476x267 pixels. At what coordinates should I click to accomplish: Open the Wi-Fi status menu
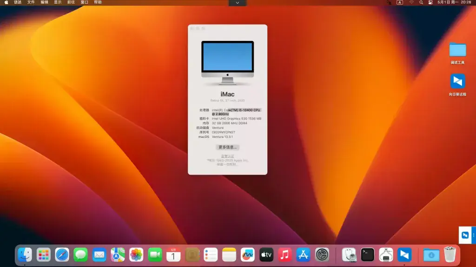tap(411, 2)
